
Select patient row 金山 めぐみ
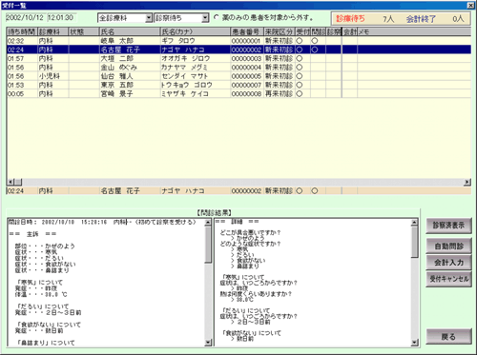[238, 68]
